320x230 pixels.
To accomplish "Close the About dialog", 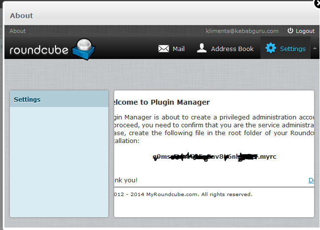I will pos(318,3).
